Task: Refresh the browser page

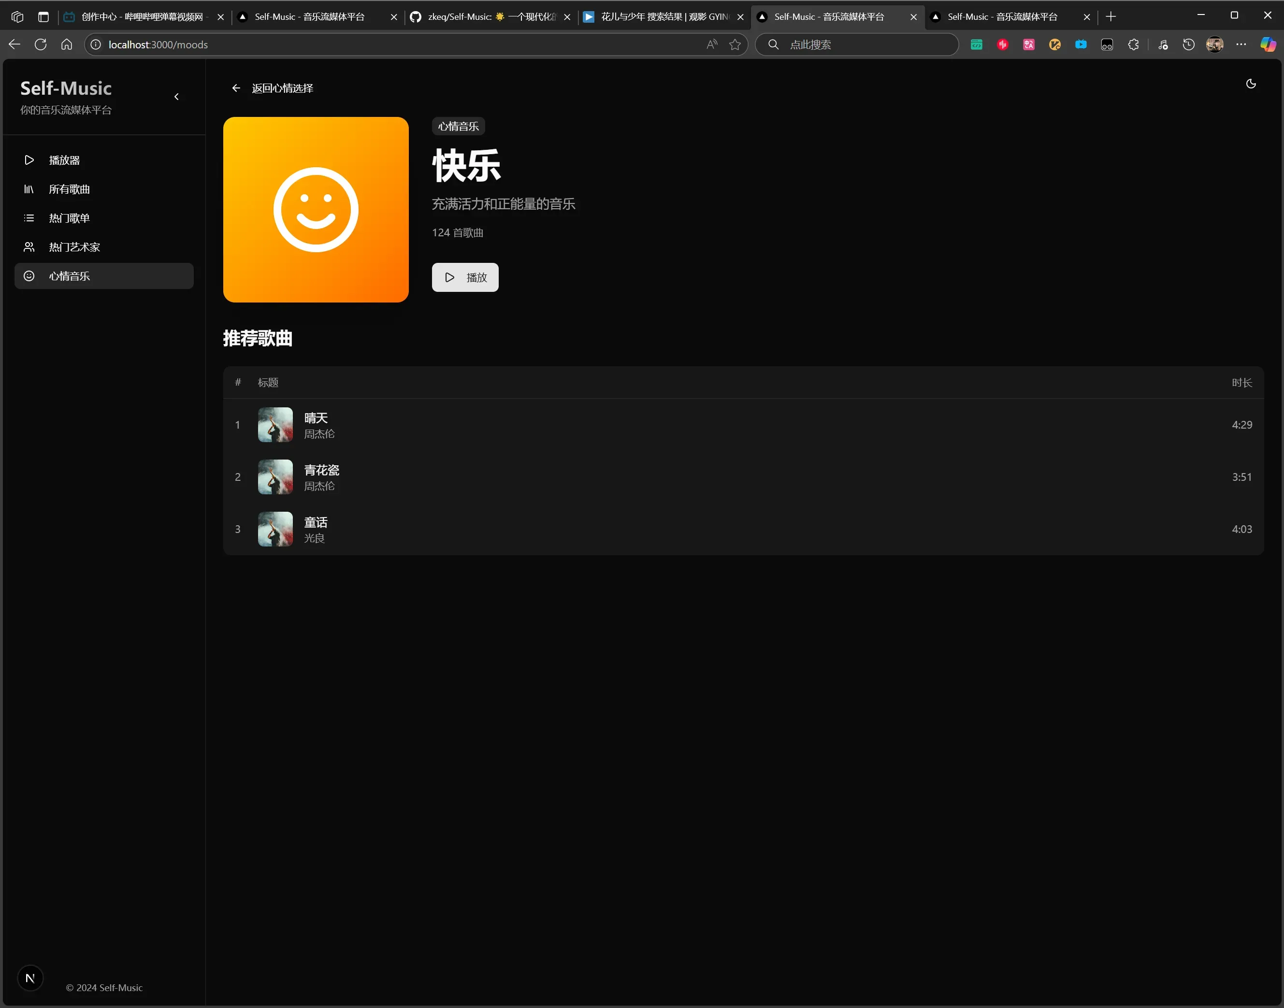Action: 41,44
